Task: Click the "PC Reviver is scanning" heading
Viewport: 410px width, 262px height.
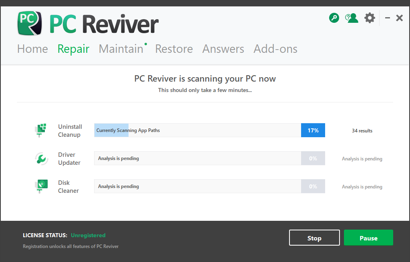Action: [x=205, y=79]
